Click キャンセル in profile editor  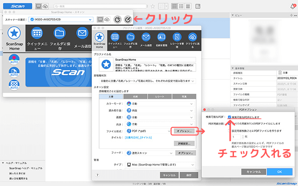169,175
